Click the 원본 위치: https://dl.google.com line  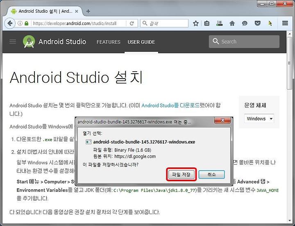point(125,156)
